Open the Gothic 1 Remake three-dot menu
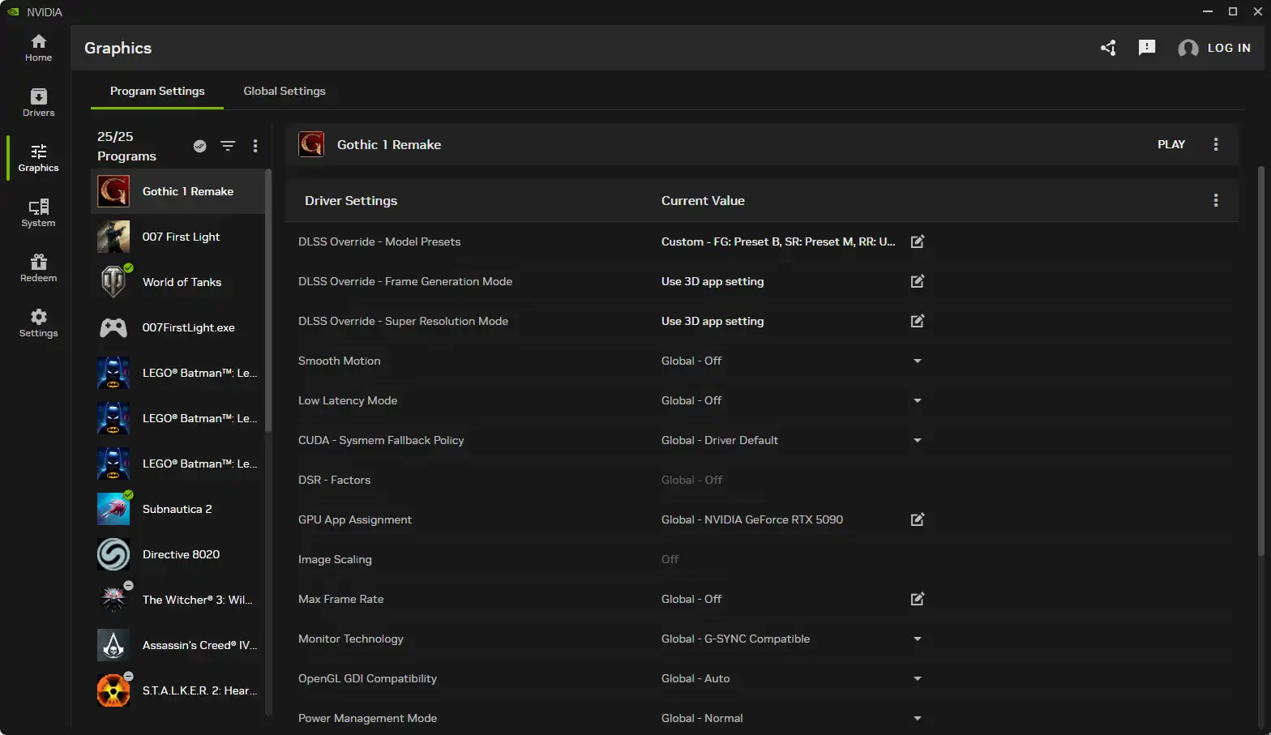 pyautogui.click(x=1215, y=144)
